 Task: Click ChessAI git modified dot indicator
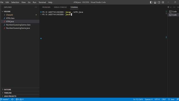[36, 15]
